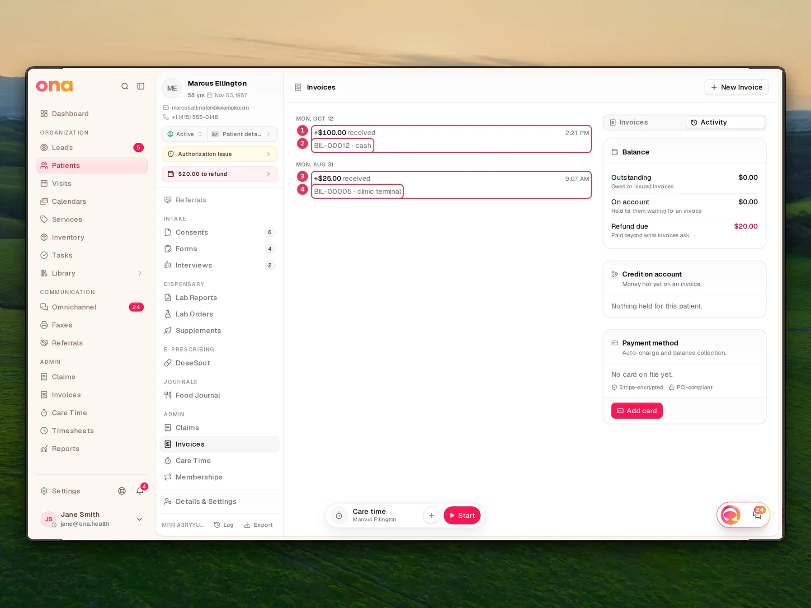This screenshot has height=608, width=811.
Task: Open the $20.00 to refund banner
Action: click(x=220, y=174)
